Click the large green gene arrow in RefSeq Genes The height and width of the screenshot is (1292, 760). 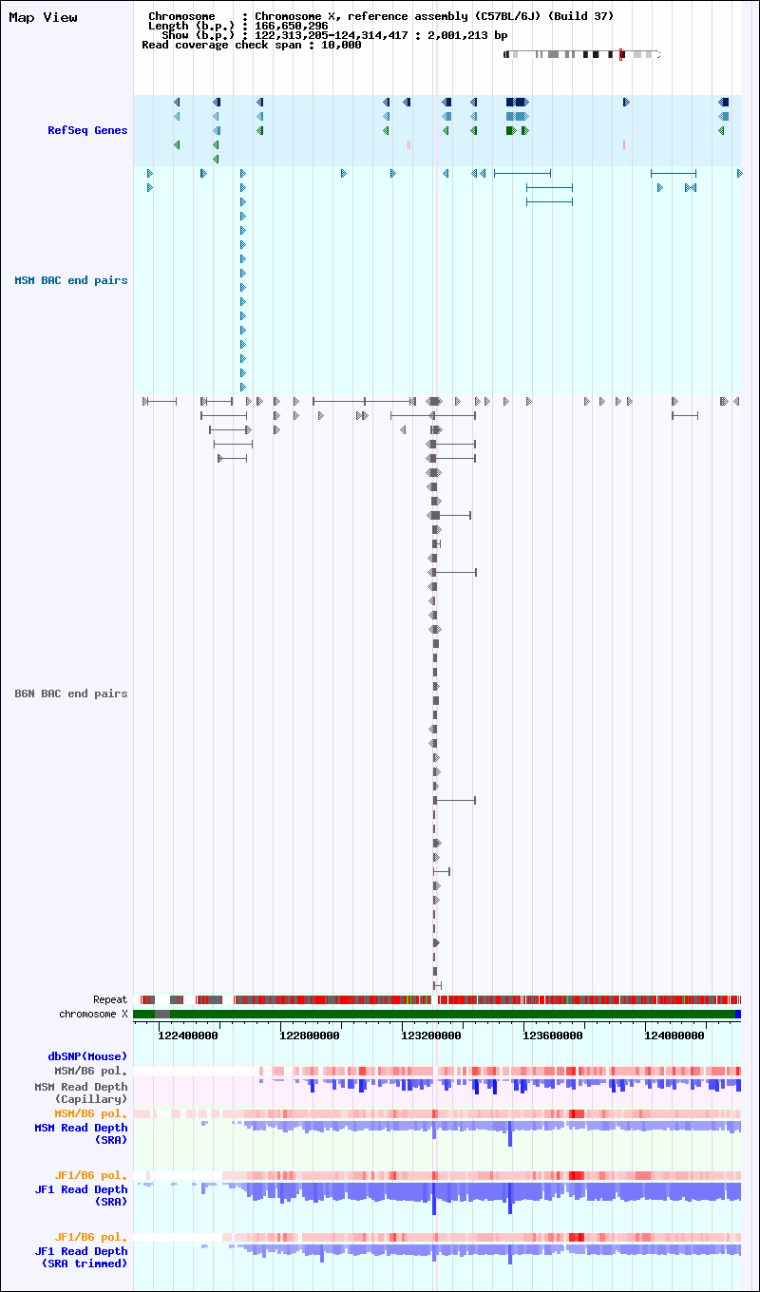pos(511,130)
